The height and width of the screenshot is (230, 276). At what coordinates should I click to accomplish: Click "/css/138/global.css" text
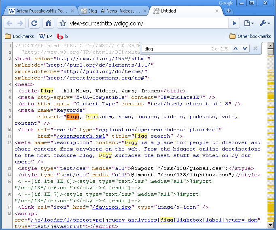(191, 168)
